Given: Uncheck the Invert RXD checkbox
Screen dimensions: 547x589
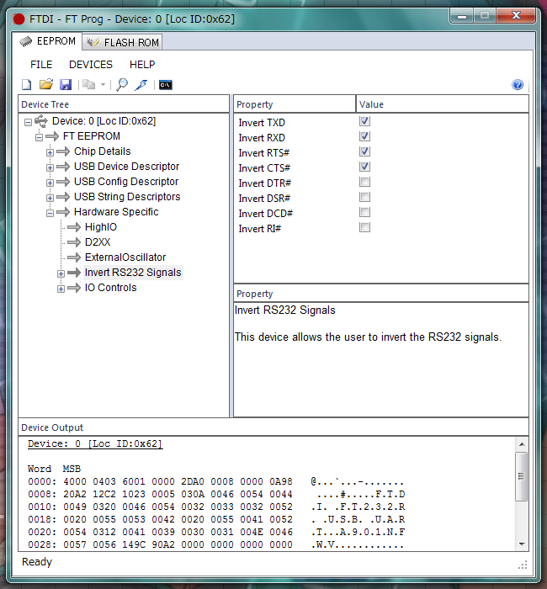Looking at the screenshot, I should point(364,136).
